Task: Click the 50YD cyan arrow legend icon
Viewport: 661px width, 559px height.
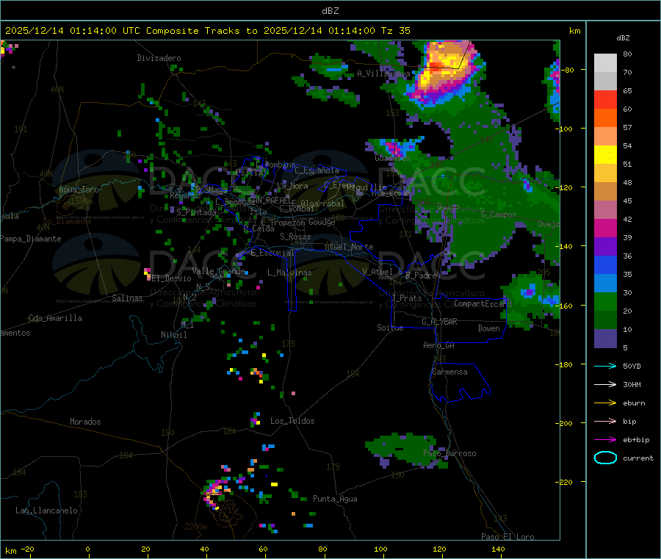Action: [605, 366]
